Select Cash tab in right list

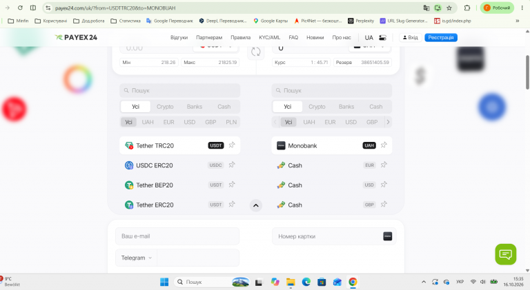point(376,107)
